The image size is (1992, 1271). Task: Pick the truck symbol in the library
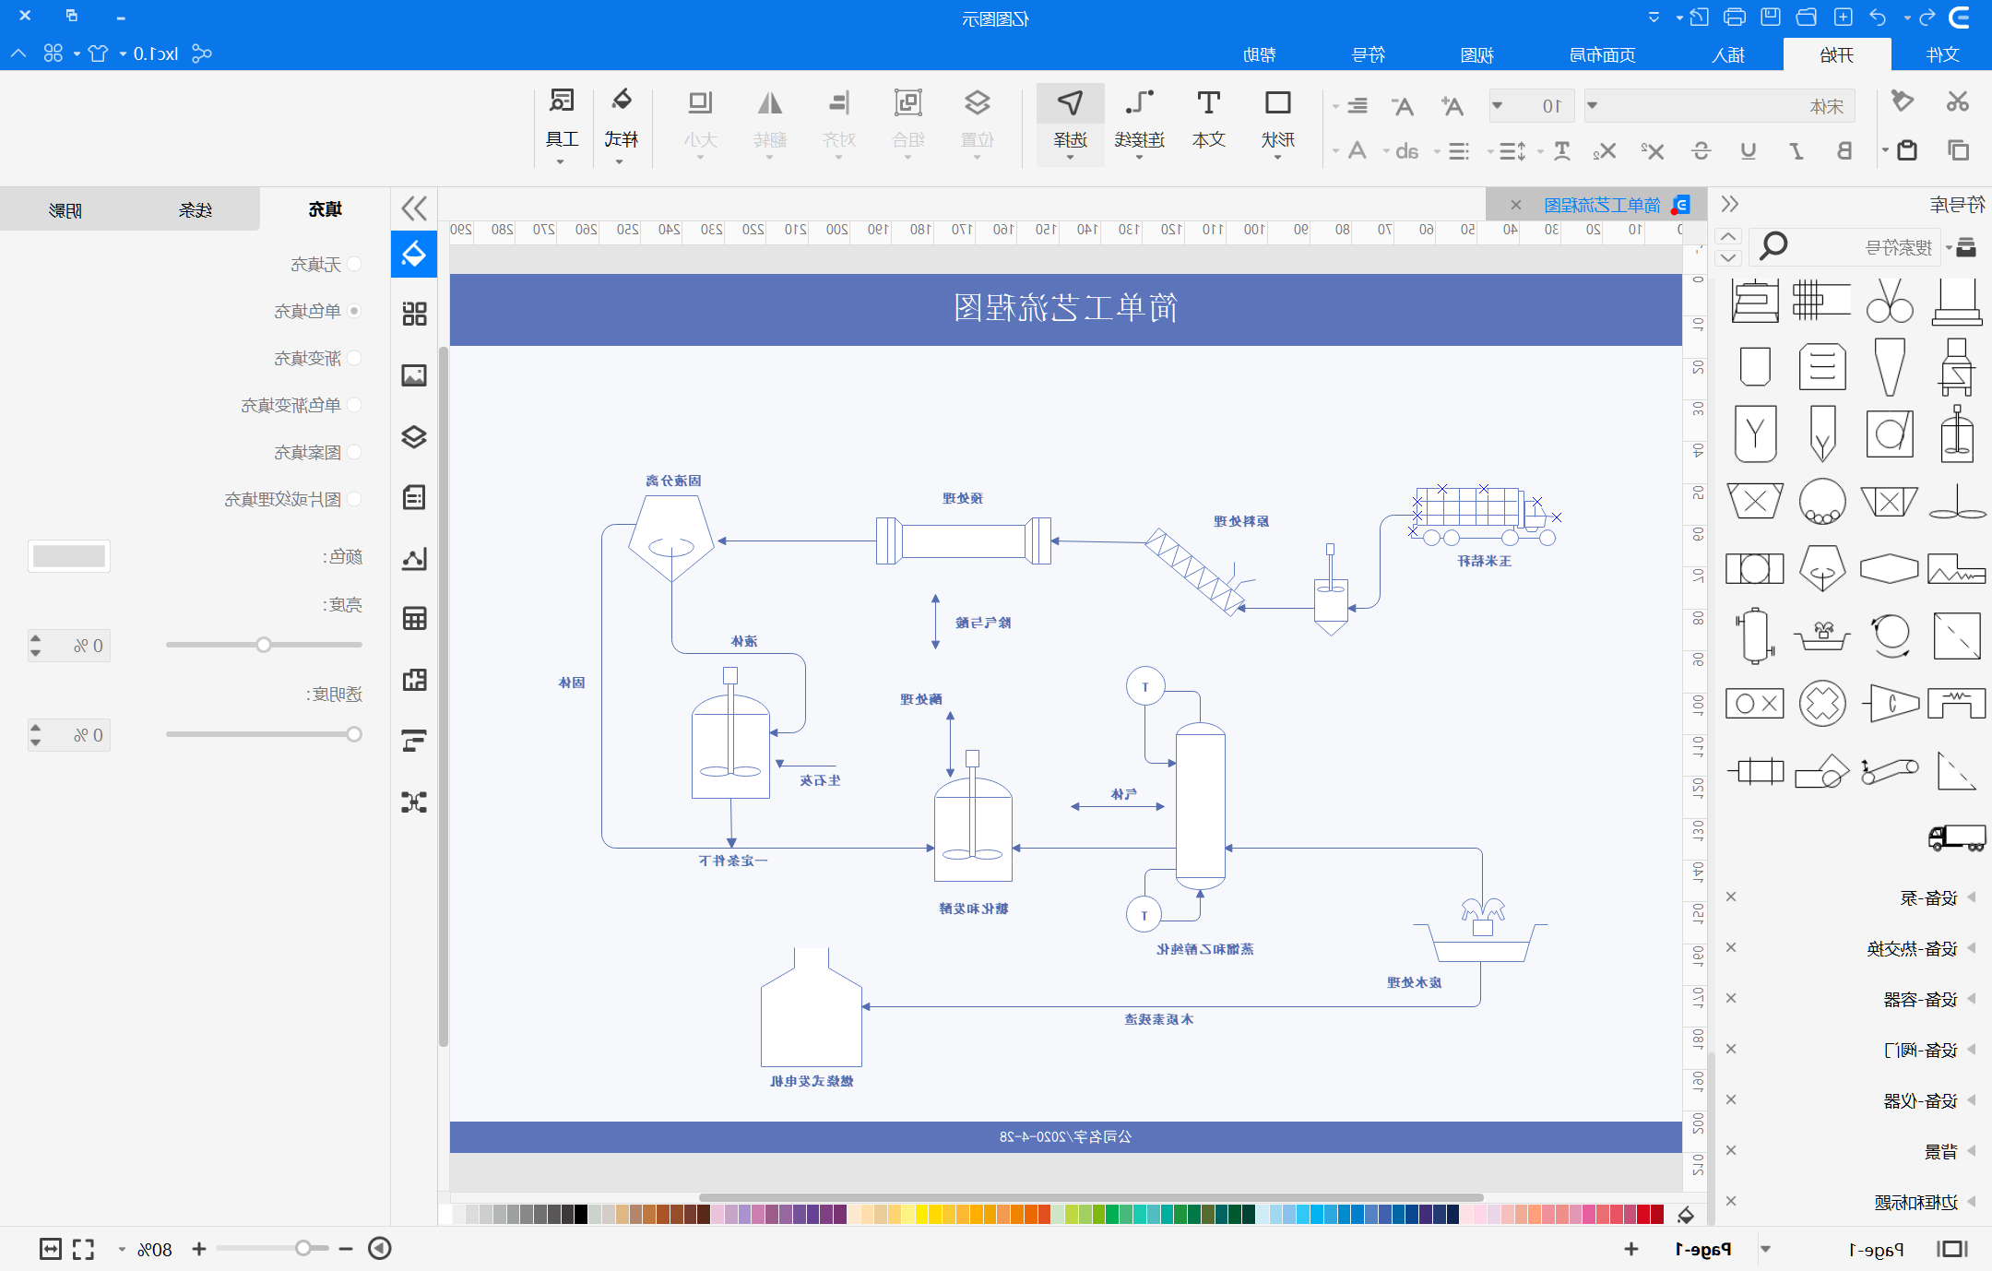1957,837
